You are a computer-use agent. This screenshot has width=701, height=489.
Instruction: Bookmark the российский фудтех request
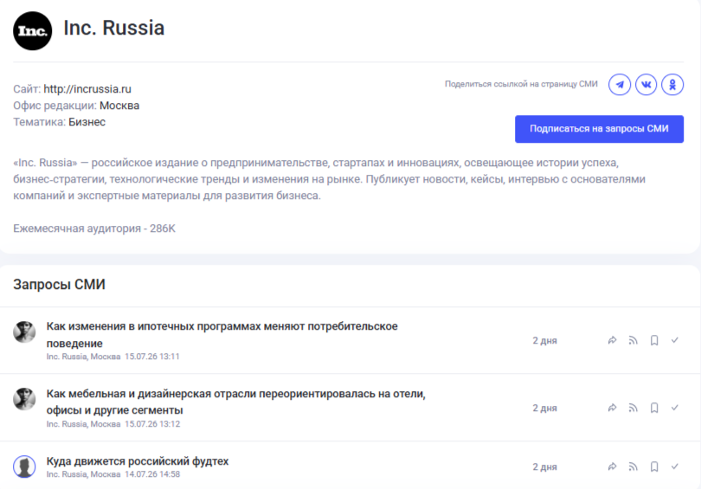pos(654,466)
